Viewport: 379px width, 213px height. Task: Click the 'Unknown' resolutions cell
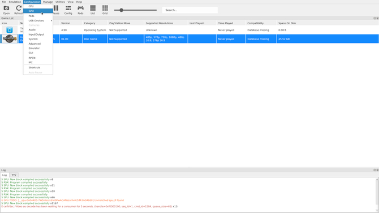pos(166,30)
